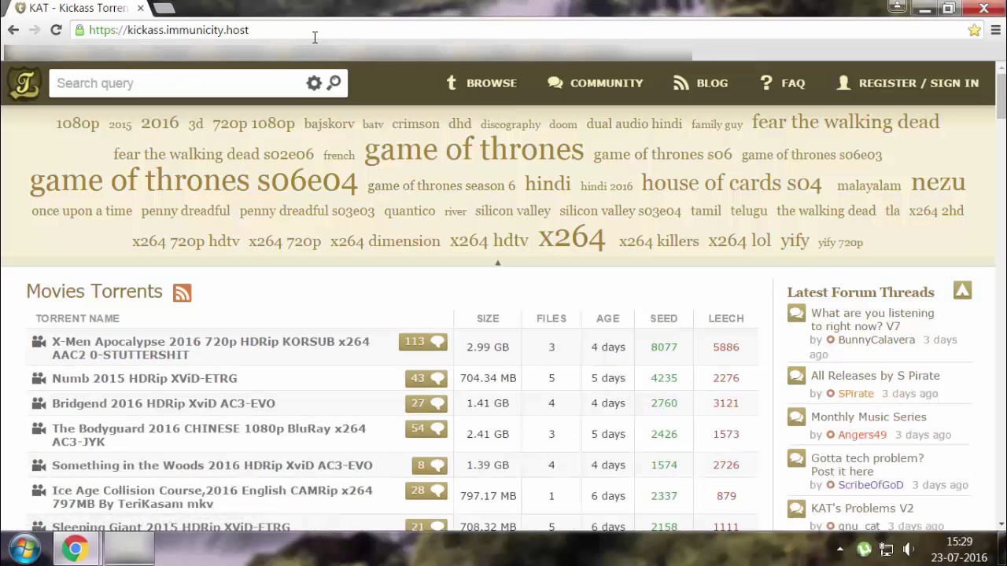This screenshot has height=566, width=1007.
Task: Click movie category icon beside Bridgend 2016
Action: point(39,403)
